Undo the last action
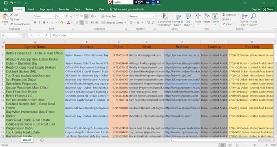Screen dimensions: 277x147 pos(12,3)
